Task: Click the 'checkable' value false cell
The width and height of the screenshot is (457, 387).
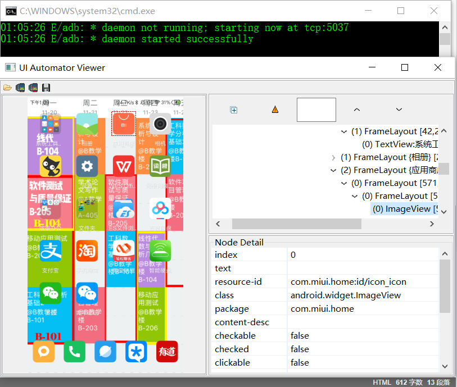Action: 363,336
